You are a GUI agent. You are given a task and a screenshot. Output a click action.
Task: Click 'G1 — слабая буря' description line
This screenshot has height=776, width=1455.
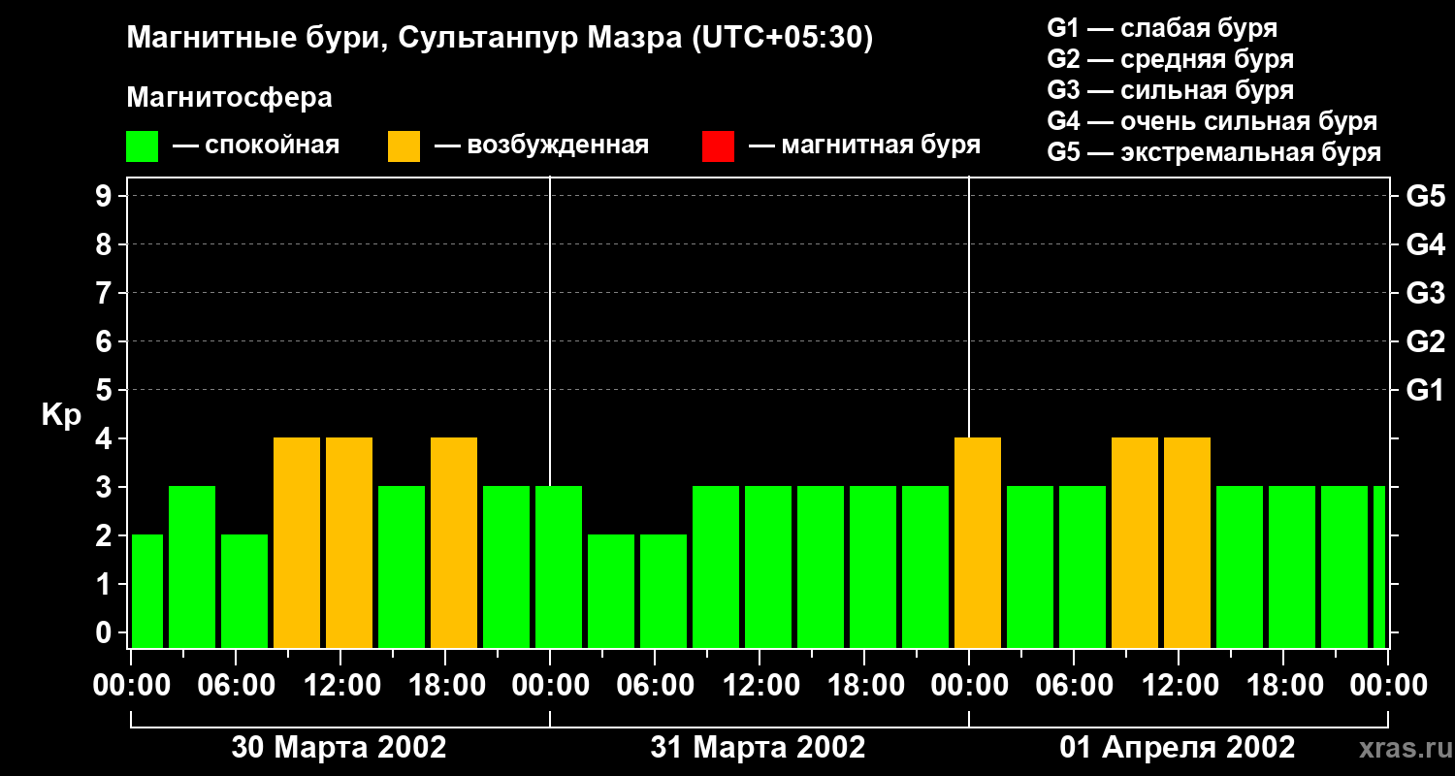[1162, 28]
